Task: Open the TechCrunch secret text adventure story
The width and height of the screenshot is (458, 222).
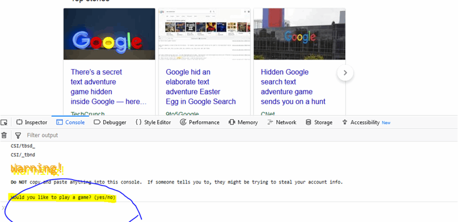Action: [x=108, y=86]
